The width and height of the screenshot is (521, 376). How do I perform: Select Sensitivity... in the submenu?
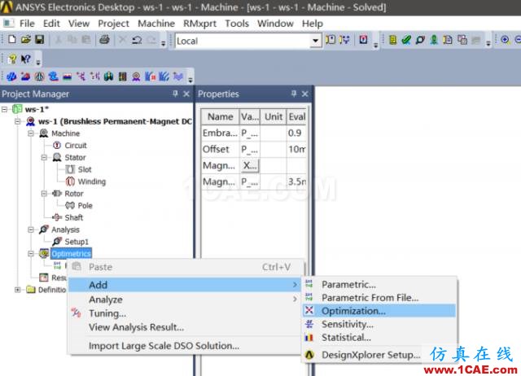pos(379,324)
